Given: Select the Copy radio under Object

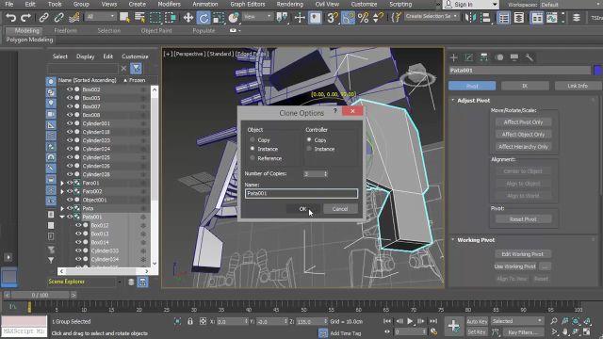Looking at the screenshot, I should tap(253, 140).
